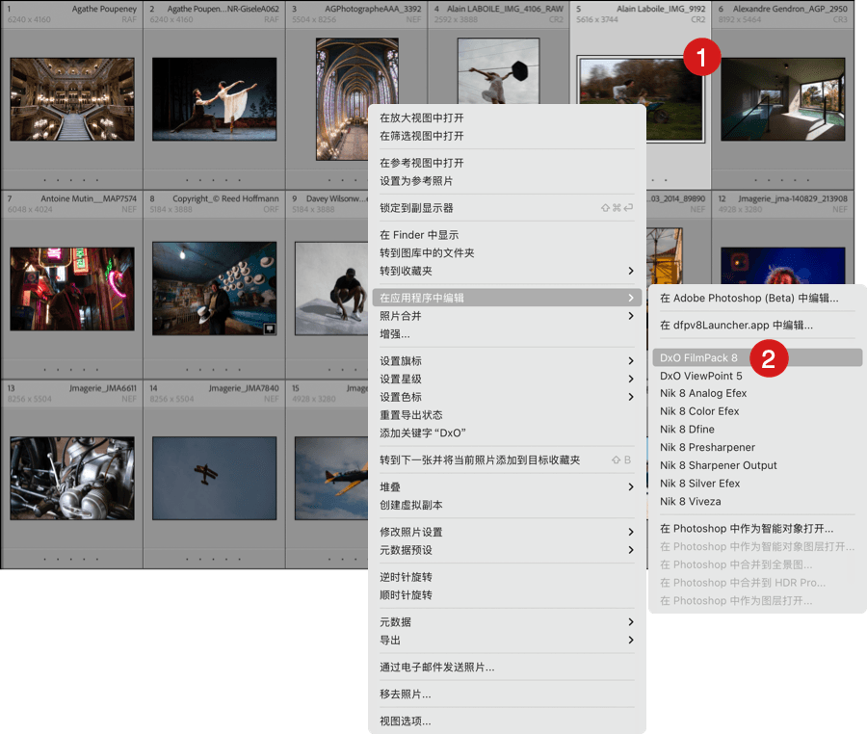Select the ballet dancers thumbnail
The width and height of the screenshot is (867, 734).
click(215, 99)
